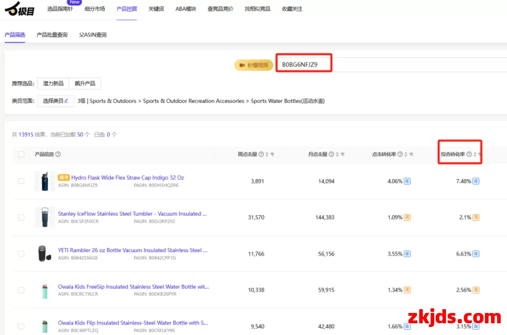Click the help icon beside 产品信息
Image resolution: width=507 pixels, height=335 pixels.
(x=58, y=154)
